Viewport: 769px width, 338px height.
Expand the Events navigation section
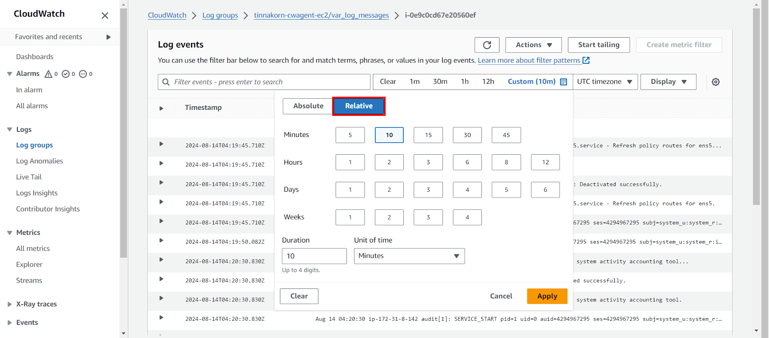pyautogui.click(x=10, y=323)
